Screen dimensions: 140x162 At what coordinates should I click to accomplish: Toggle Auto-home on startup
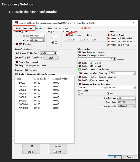pos(79,52)
